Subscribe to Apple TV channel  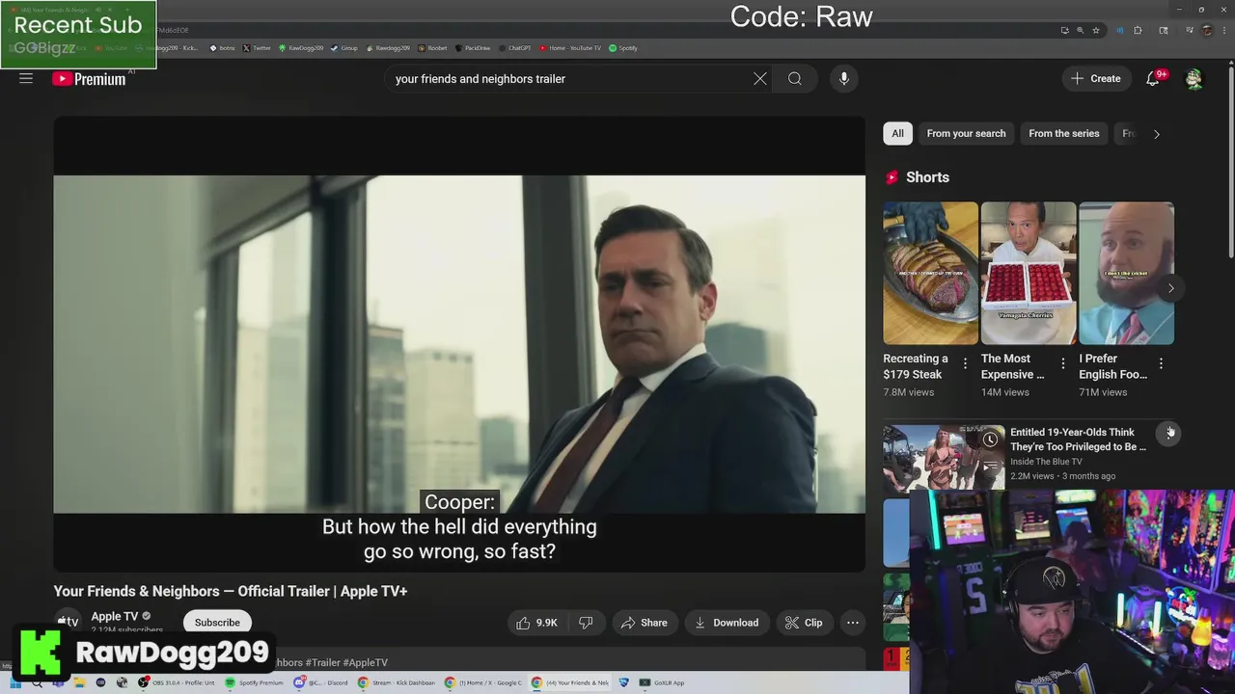pos(217,623)
